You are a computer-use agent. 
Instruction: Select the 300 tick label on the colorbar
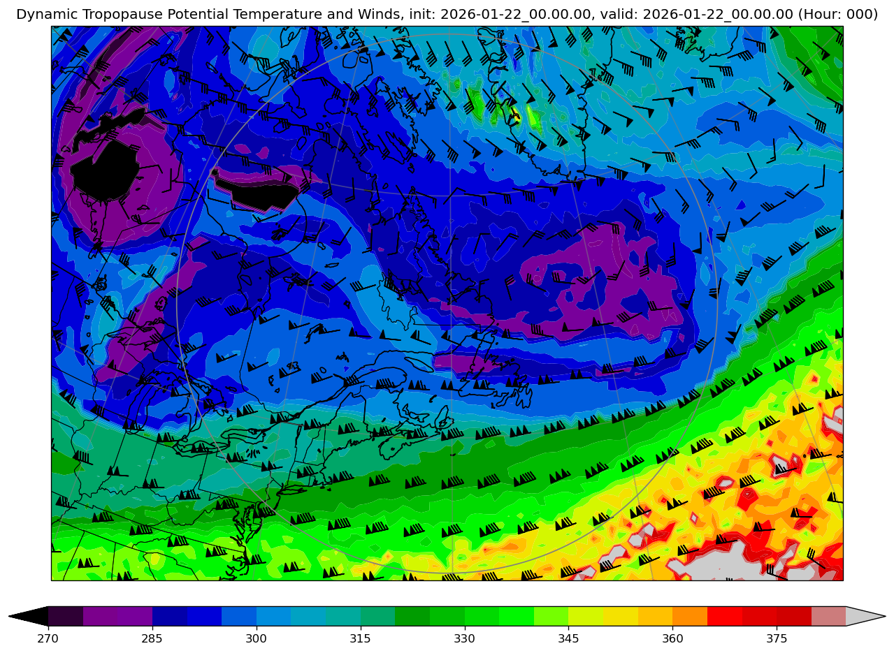tap(257, 638)
